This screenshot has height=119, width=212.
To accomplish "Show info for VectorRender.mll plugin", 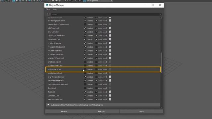I will pyautogui.click(x=110, y=99).
